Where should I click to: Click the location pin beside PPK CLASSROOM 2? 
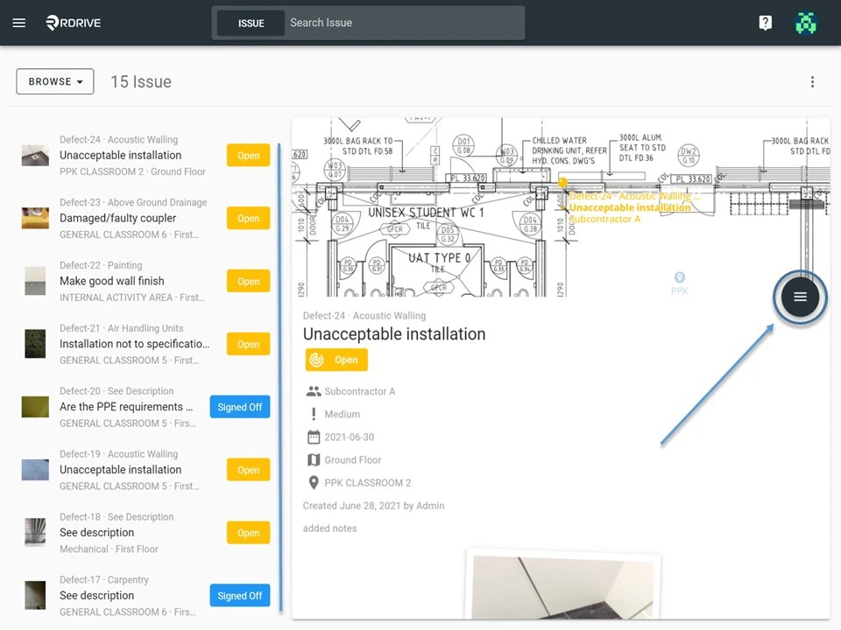pyautogui.click(x=314, y=483)
